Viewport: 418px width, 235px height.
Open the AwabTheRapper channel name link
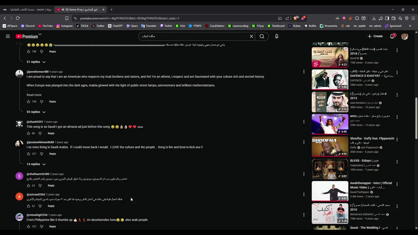click(360, 192)
